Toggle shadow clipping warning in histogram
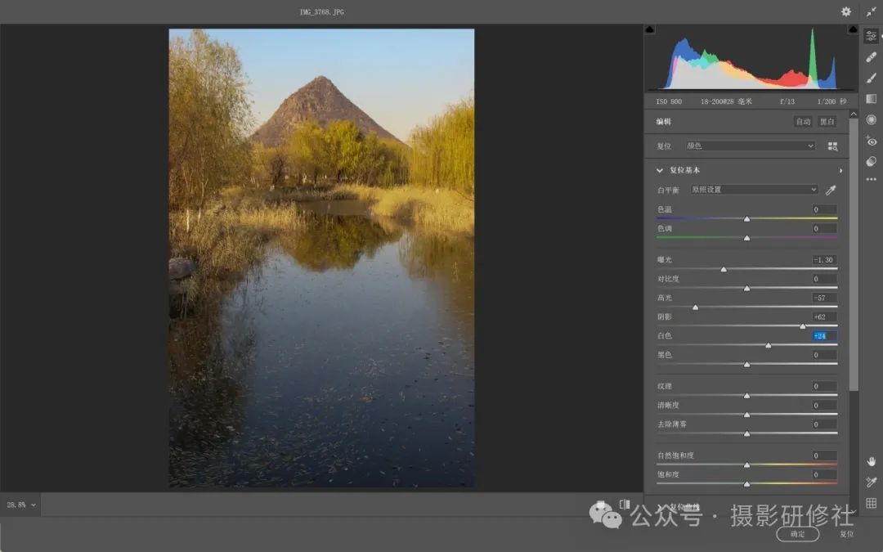This screenshot has height=552, width=883. [x=649, y=29]
